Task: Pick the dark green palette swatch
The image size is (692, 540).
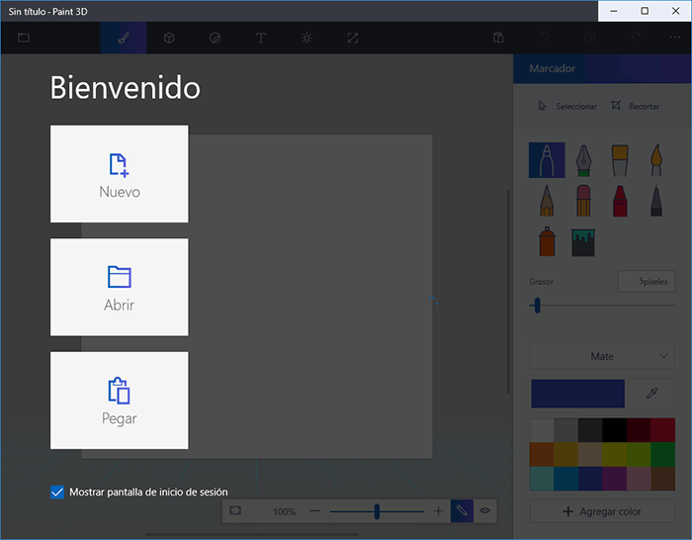Action: coord(663,454)
